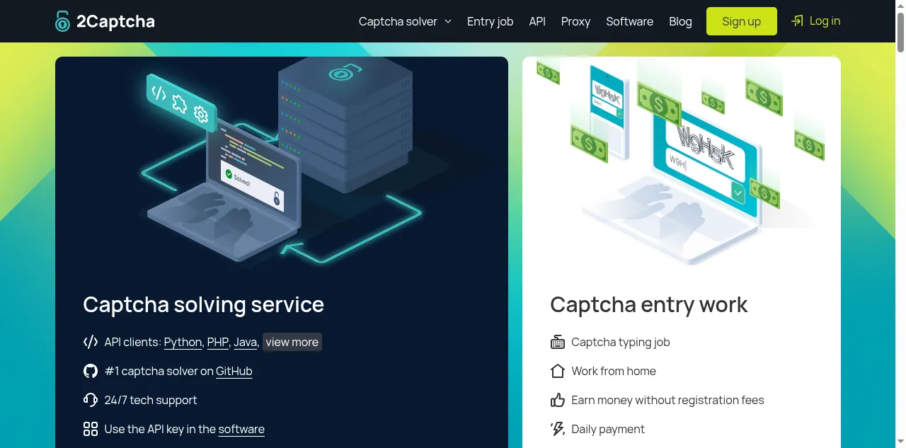Click the headset tech support icon

click(91, 400)
